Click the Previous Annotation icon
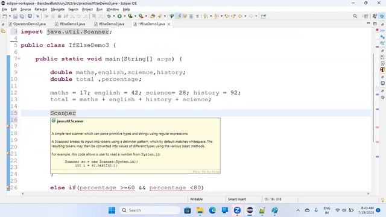The height and width of the screenshot is (217, 386). click(217, 16)
